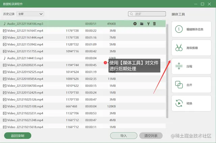Viewport: 216px width, 143px height.
Task: Select the file name Video_221219221248.mp4
Action: [x=25, y=120]
